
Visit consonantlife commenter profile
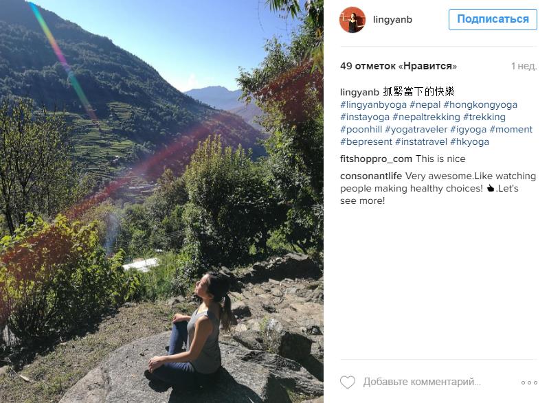[x=371, y=176]
